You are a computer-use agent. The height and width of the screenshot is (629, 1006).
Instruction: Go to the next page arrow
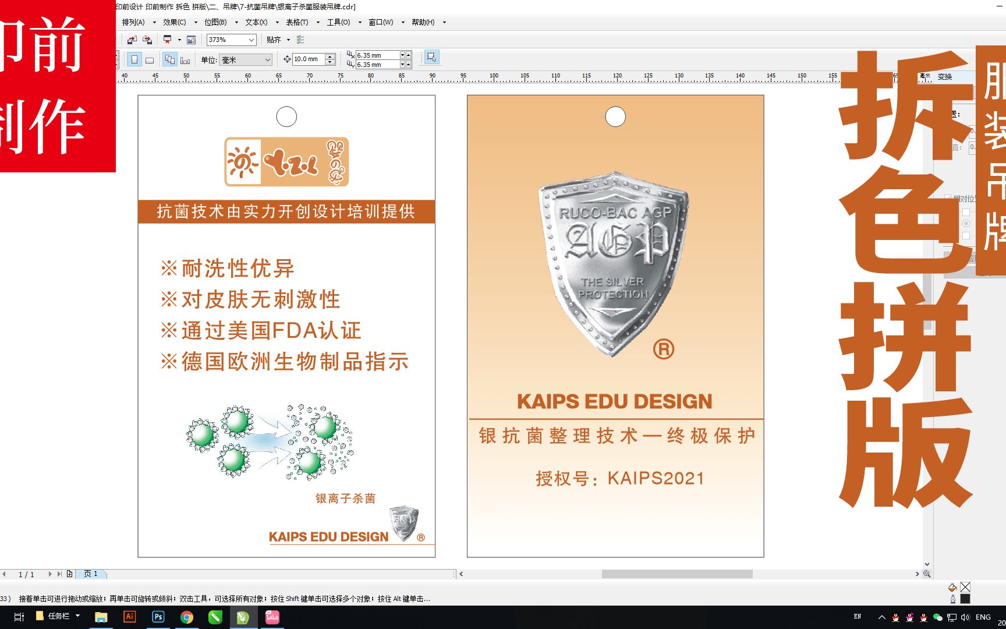click(49, 574)
